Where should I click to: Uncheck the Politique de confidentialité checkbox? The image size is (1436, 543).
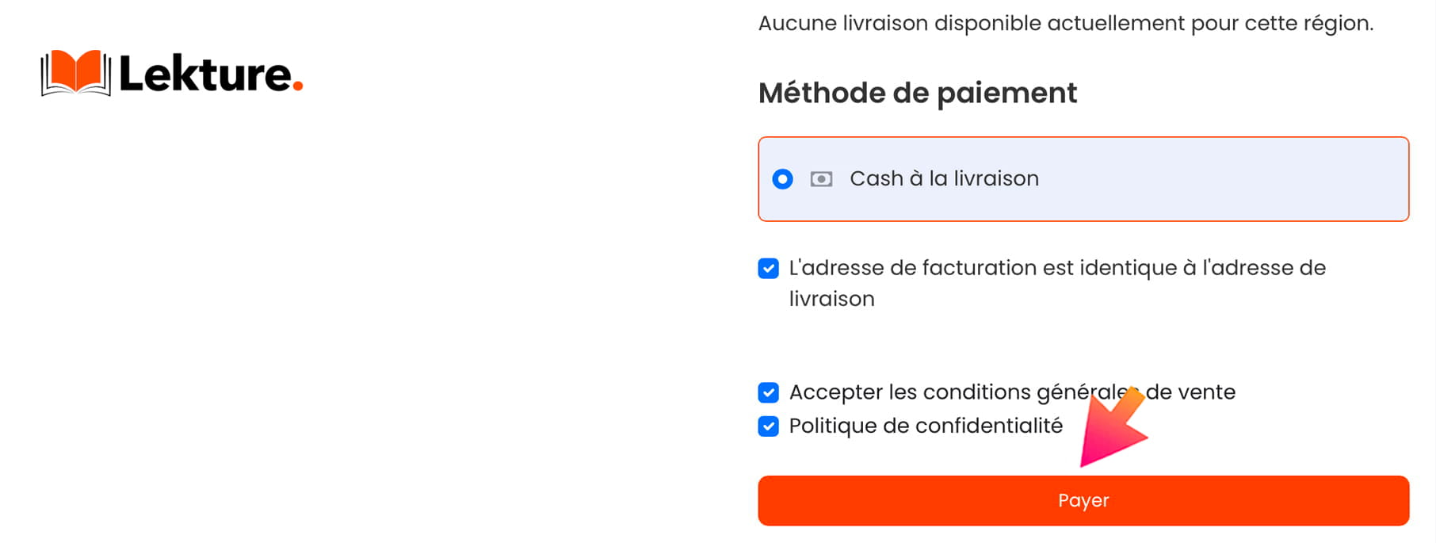(x=768, y=426)
